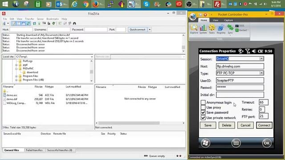Toggle local directory tree icon in FileZilla

[19, 24]
